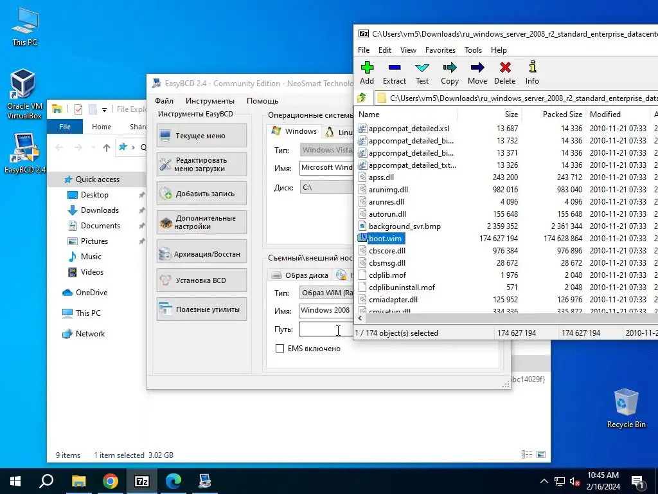Open the Windows Start menu
Image resolution: width=658 pixels, height=494 pixels.
pos(15,481)
